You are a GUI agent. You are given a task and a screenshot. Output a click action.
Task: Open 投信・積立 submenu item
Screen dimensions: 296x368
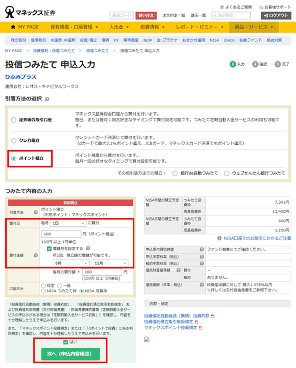(88, 40)
